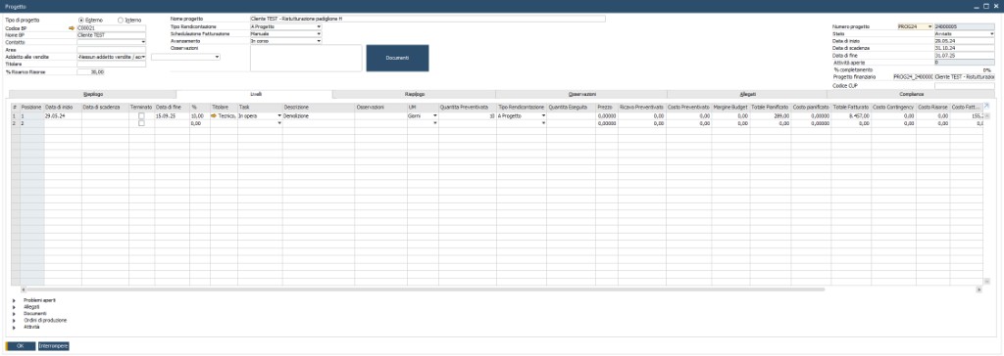Click the golden link arrow beside Codice BP
Screen dimensions: 1004x356
coord(72,28)
